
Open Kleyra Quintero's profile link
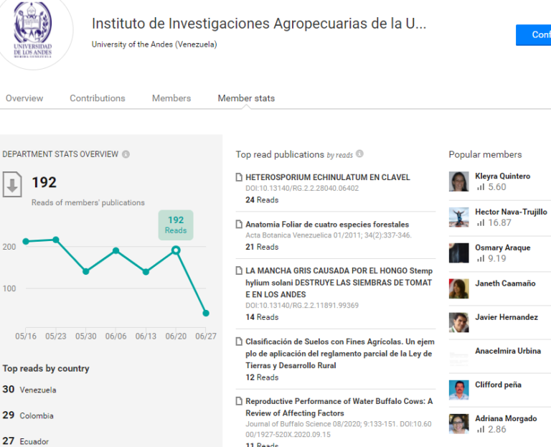[502, 176]
